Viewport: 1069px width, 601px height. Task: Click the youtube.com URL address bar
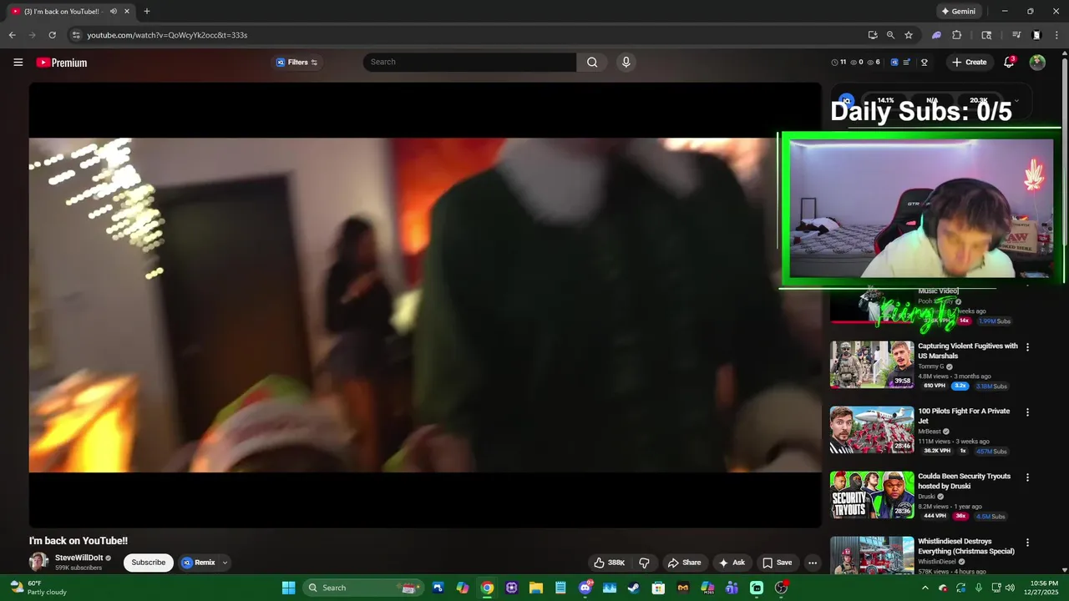point(468,35)
